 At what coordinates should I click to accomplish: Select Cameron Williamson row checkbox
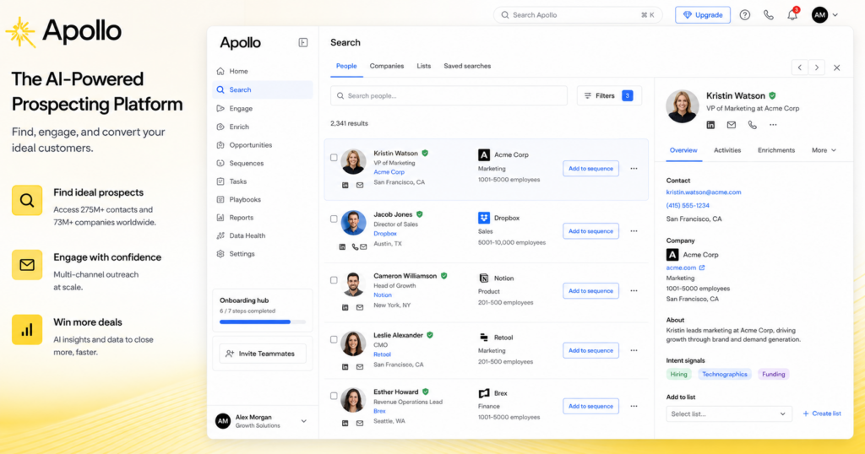pos(334,280)
